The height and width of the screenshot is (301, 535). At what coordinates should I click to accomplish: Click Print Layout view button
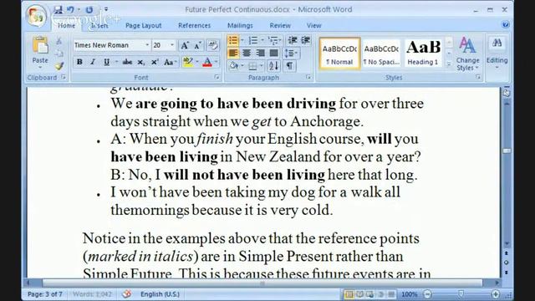coord(349,293)
